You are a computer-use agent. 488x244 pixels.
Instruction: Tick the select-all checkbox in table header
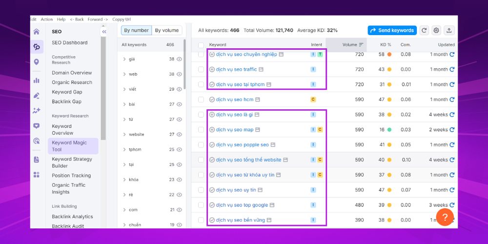click(x=201, y=45)
